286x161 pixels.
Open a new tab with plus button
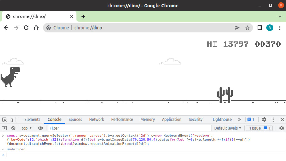coord(83,16)
